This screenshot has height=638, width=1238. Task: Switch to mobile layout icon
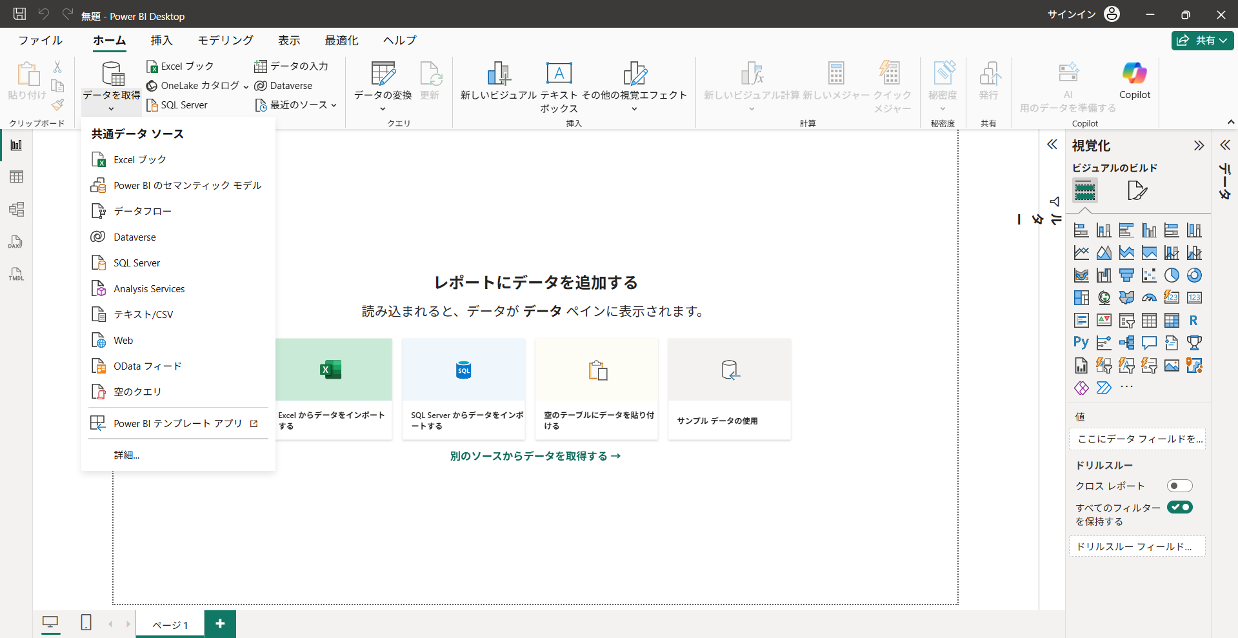86,623
